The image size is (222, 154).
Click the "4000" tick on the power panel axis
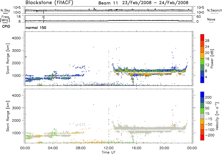[x=16, y=38]
